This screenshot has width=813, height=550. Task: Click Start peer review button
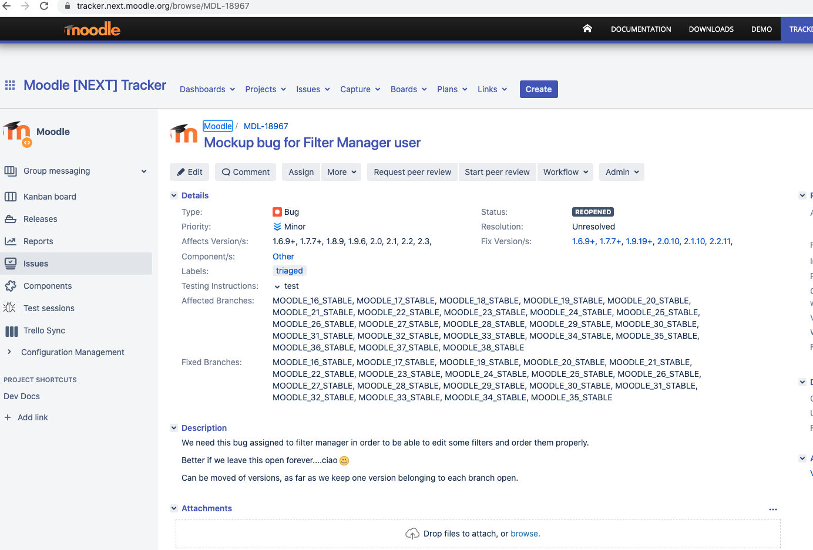[497, 172]
